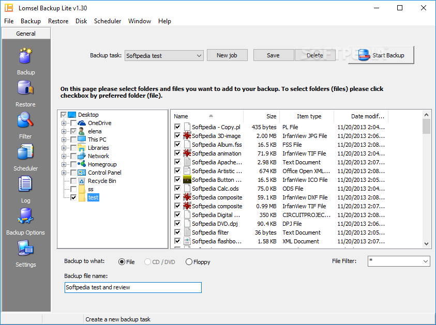
Task: Open the Help menu
Action: 164,21
